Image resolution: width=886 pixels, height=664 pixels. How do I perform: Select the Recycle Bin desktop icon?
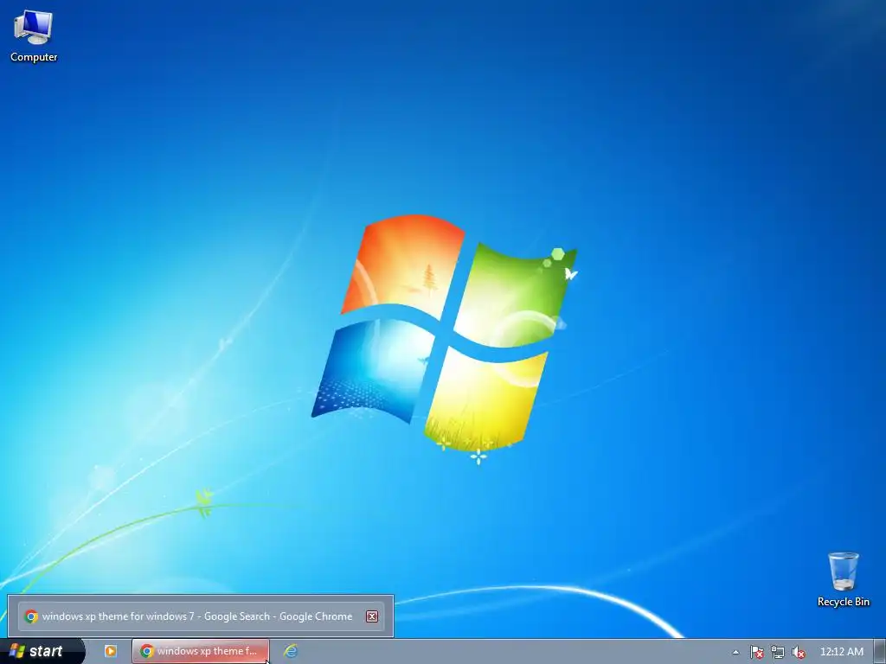click(x=843, y=579)
